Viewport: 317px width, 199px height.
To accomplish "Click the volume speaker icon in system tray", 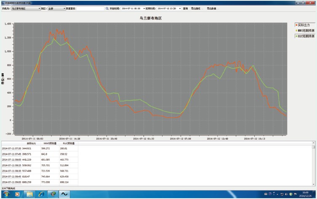I will tap(286, 194).
